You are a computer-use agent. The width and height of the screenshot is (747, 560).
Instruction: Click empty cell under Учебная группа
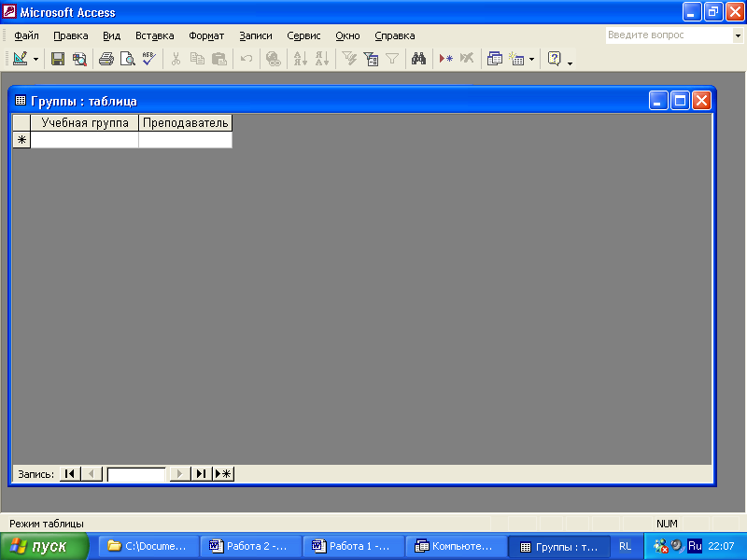[x=85, y=140]
